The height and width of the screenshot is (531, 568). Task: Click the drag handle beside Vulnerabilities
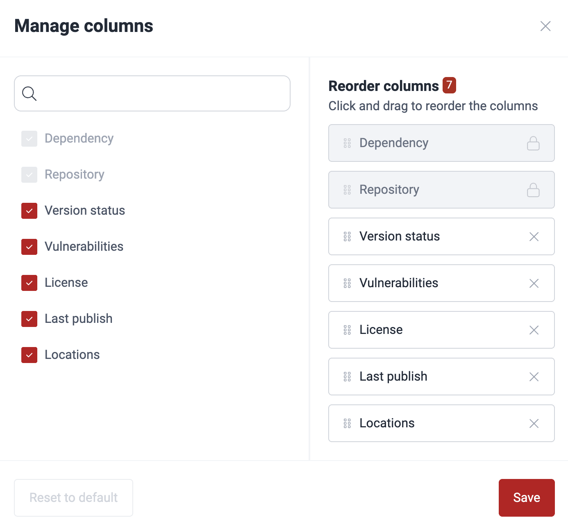click(x=347, y=283)
